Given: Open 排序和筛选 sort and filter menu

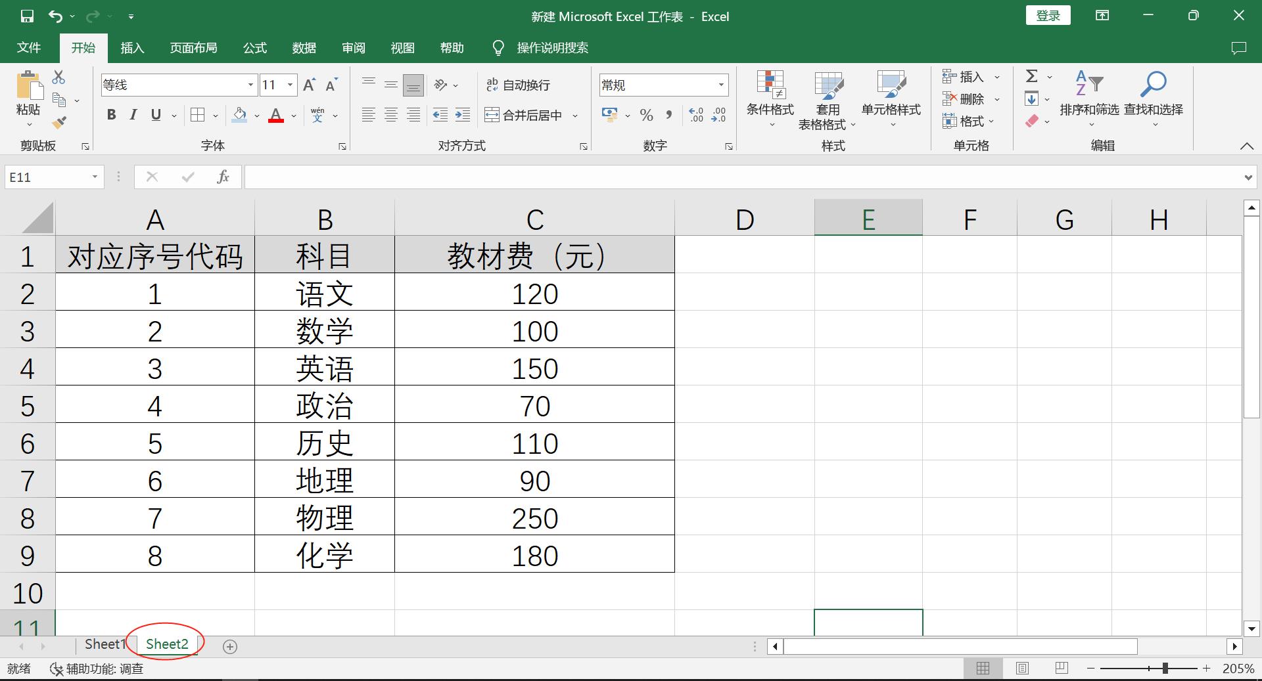Looking at the screenshot, I should (x=1089, y=100).
